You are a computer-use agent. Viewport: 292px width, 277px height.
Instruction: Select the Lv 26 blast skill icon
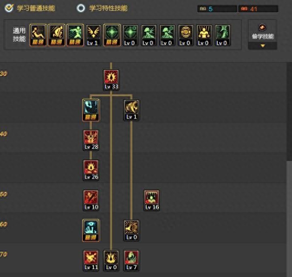[x=91, y=170]
